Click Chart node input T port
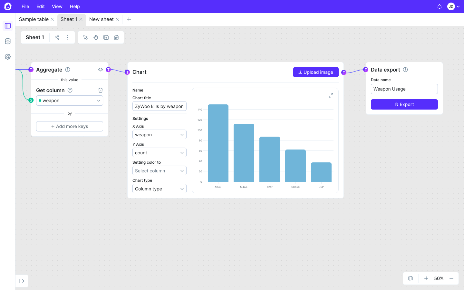464x290 pixels. point(127,72)
